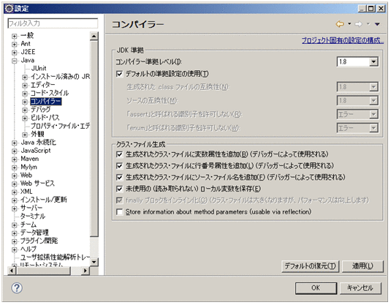This screenshot has height=305, width=391.
Task: Select ターミナル tree item
Action: [x=33, y=216]
